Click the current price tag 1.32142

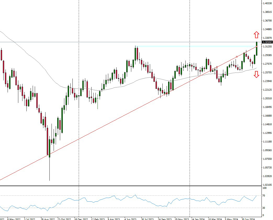coord(267,42)
